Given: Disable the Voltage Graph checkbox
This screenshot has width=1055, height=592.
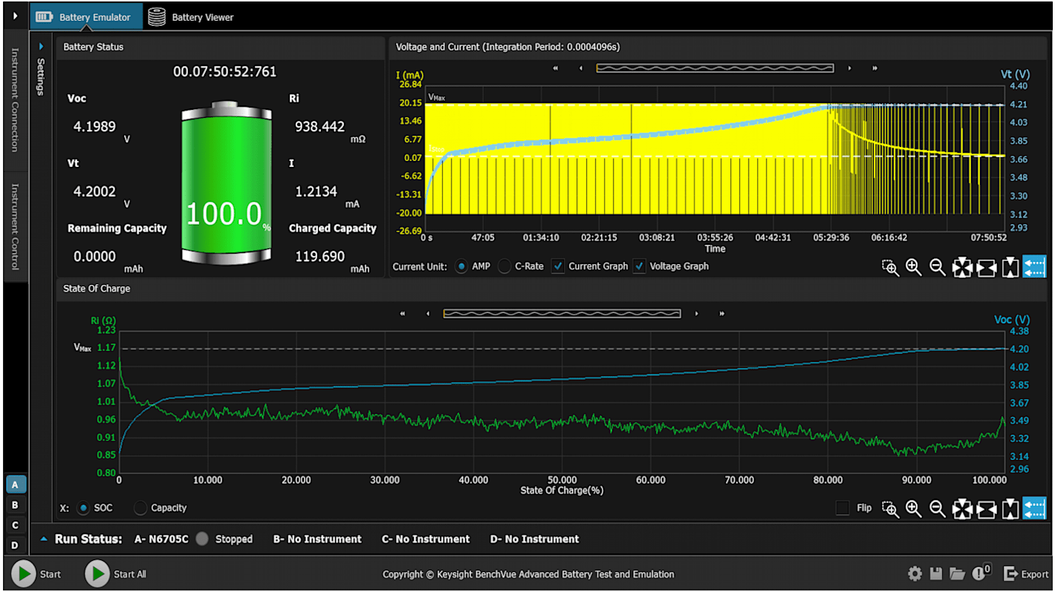Looking at the screenshot, I should [x=639, y=266].
